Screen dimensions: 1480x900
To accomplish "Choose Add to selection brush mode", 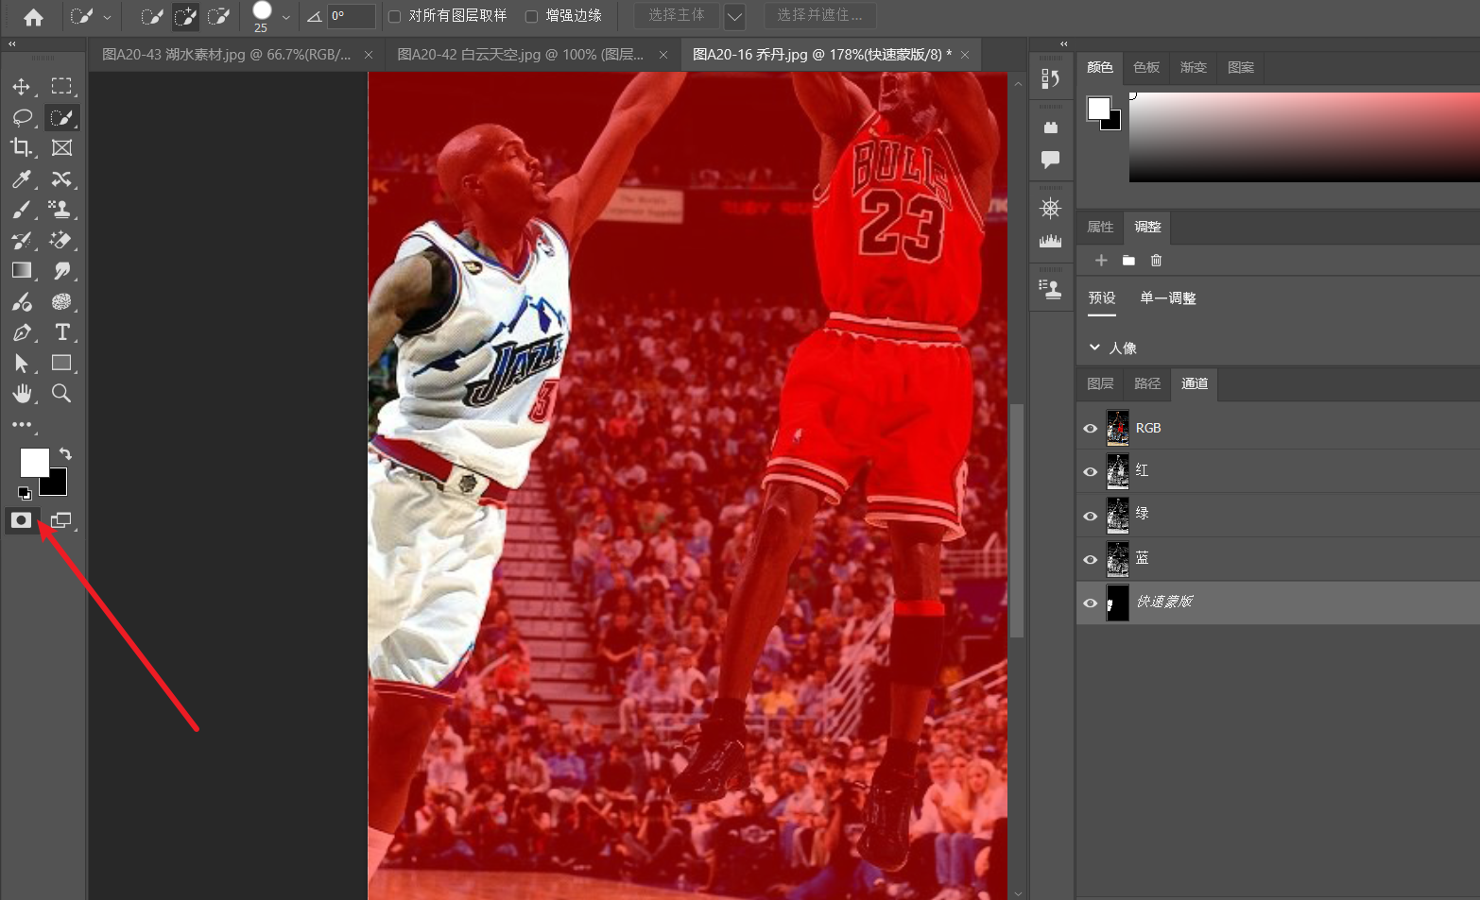I will tap(184, 16).
